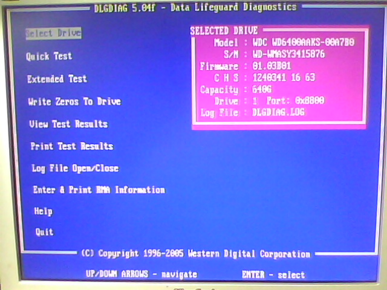Choose Quit to exit diagnostics

pyautogui.click(x=44, y=232)
